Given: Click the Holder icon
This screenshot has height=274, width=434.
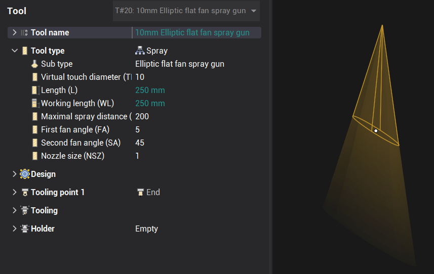Looking at the screenshot, I should tap(25, 229).
